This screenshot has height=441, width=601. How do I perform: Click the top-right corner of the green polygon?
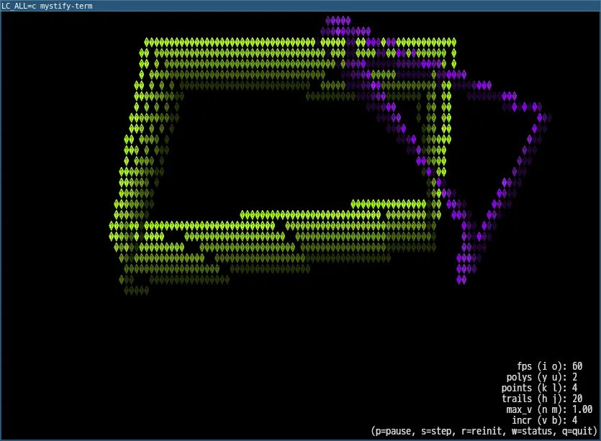pyautogui.click(x=452, y=42)
